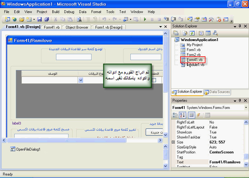This screenshot has height=178, width=249.
Task: Click the Properties panel scrollbar down arrow
Action: [x=246, y=166]
